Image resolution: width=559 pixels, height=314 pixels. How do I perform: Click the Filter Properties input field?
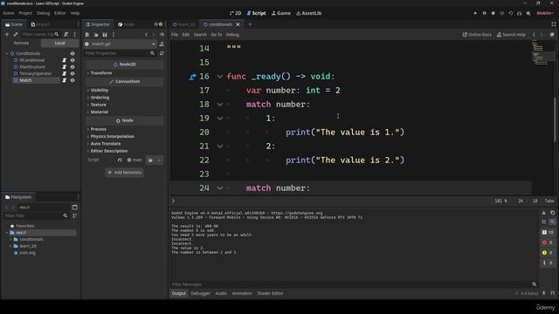click(121, 53)
